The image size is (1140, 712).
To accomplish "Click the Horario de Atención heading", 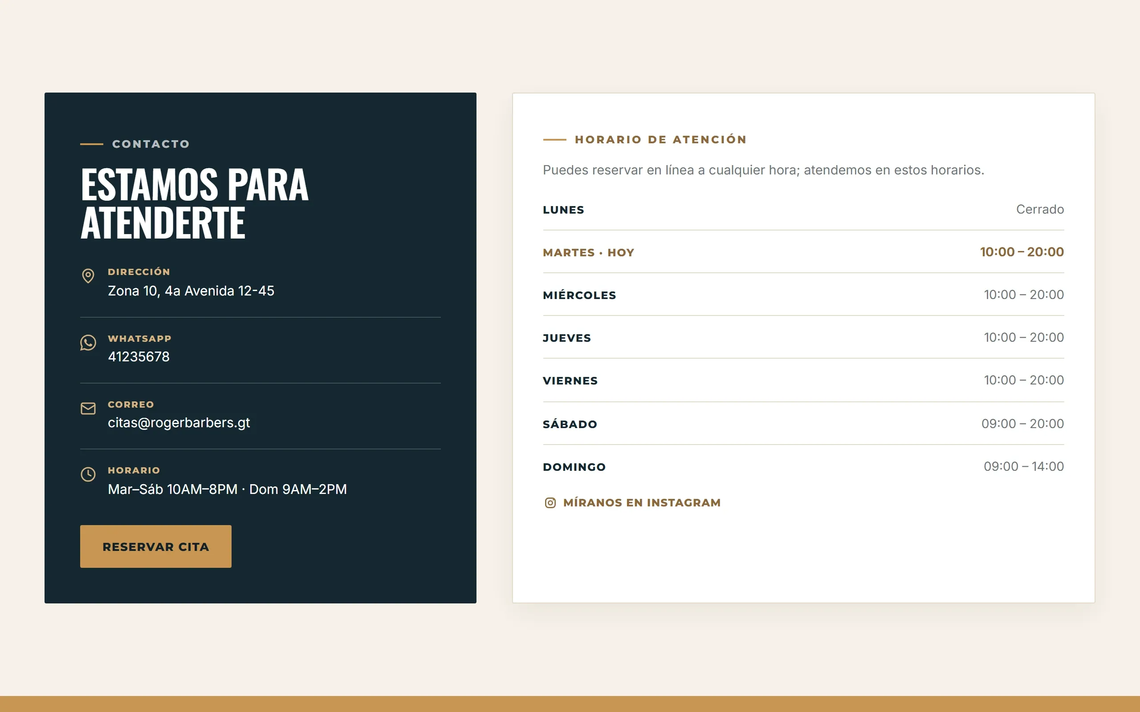I will click(x=660, y=139).
